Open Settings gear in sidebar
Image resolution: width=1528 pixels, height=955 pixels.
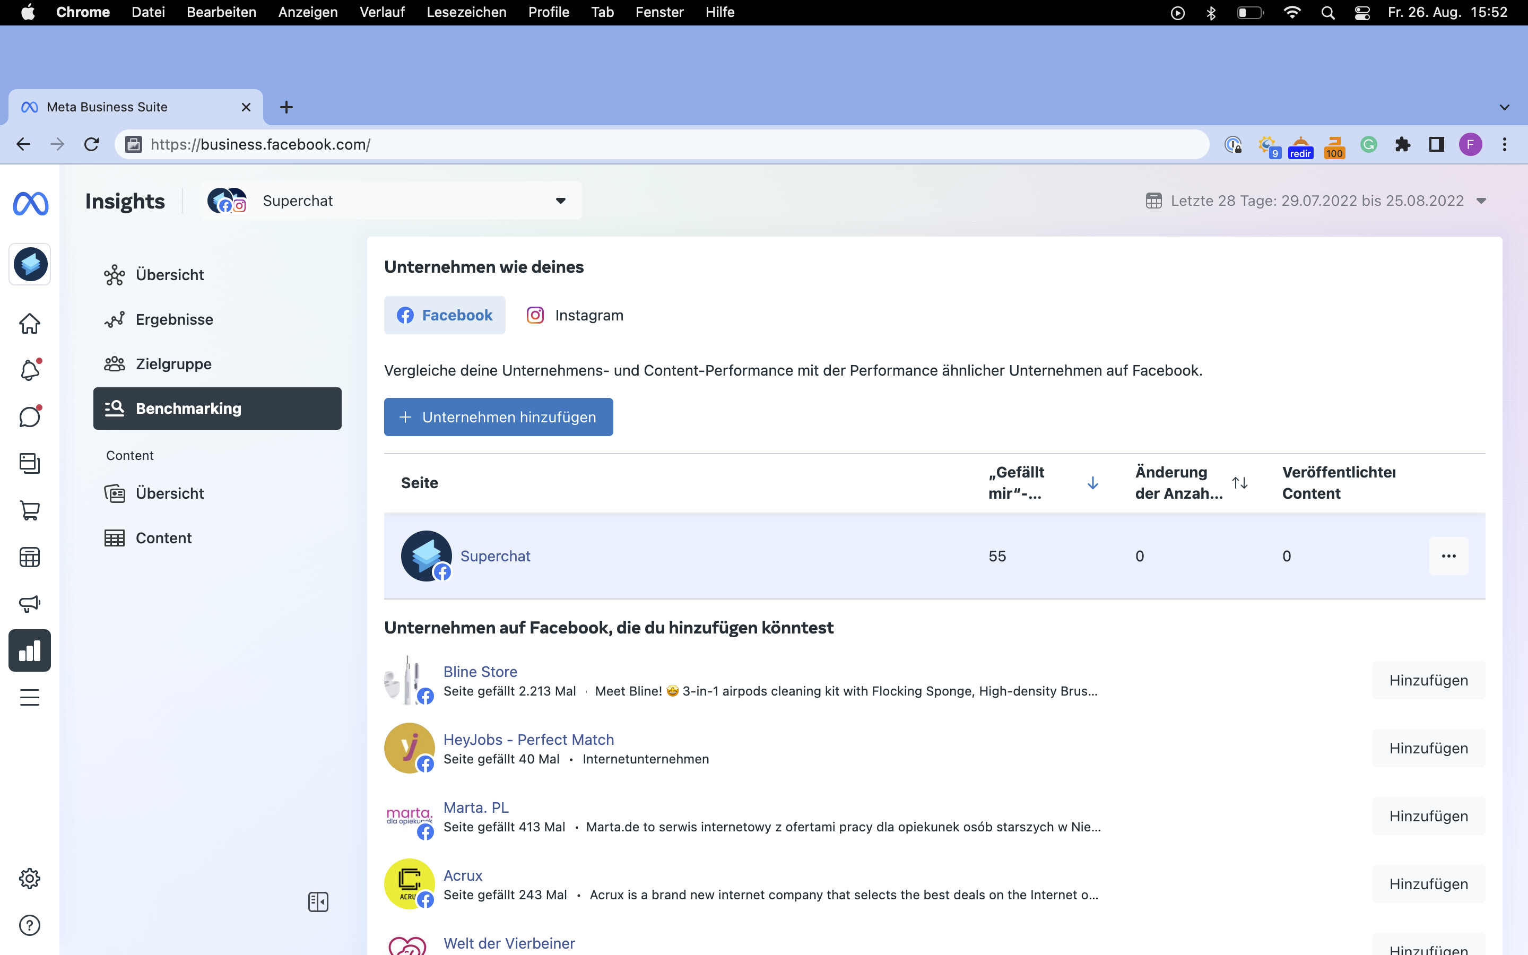30,878
